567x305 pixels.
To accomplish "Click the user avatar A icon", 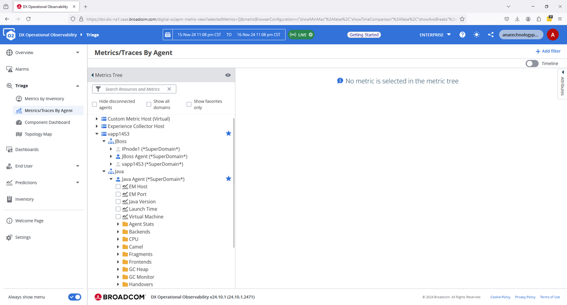I will coord(552,35).
